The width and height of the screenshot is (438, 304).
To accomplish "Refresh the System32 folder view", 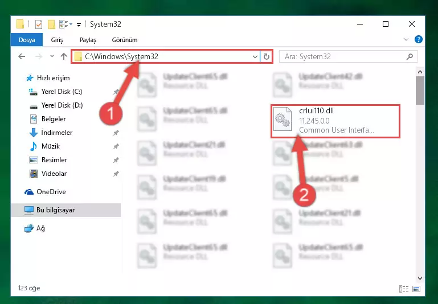I will 266,57.
